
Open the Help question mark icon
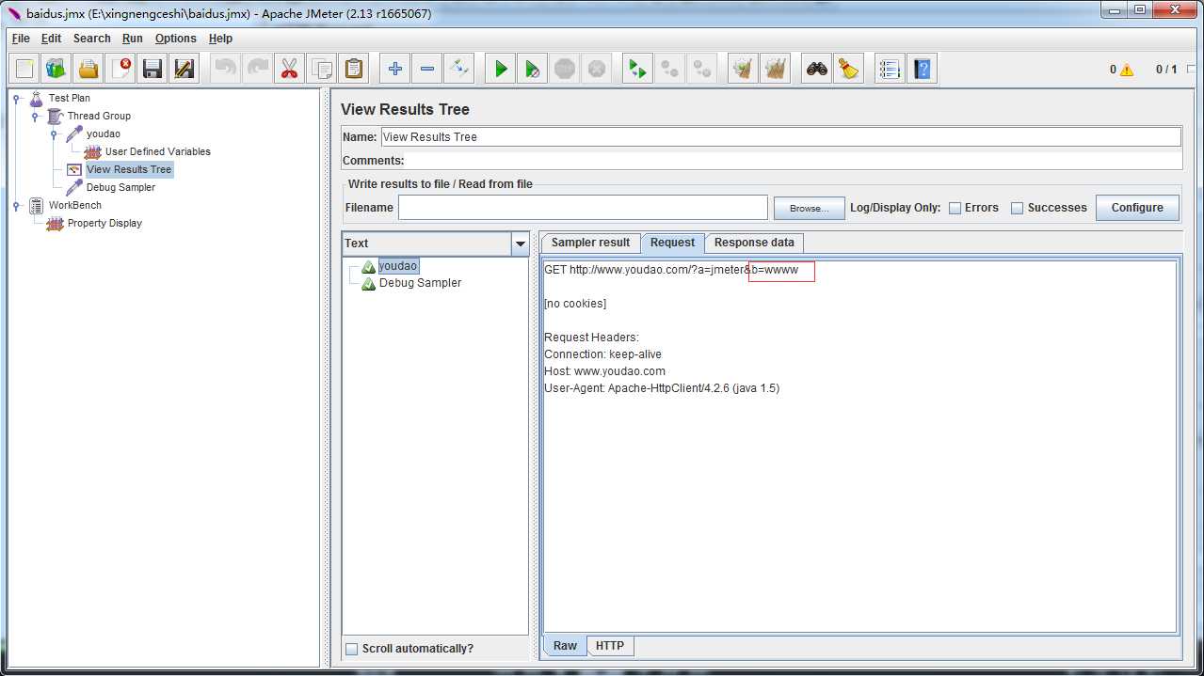click(x=923, y=69)
